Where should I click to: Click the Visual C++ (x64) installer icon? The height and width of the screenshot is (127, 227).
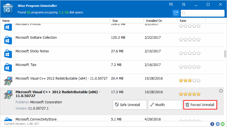8,81
